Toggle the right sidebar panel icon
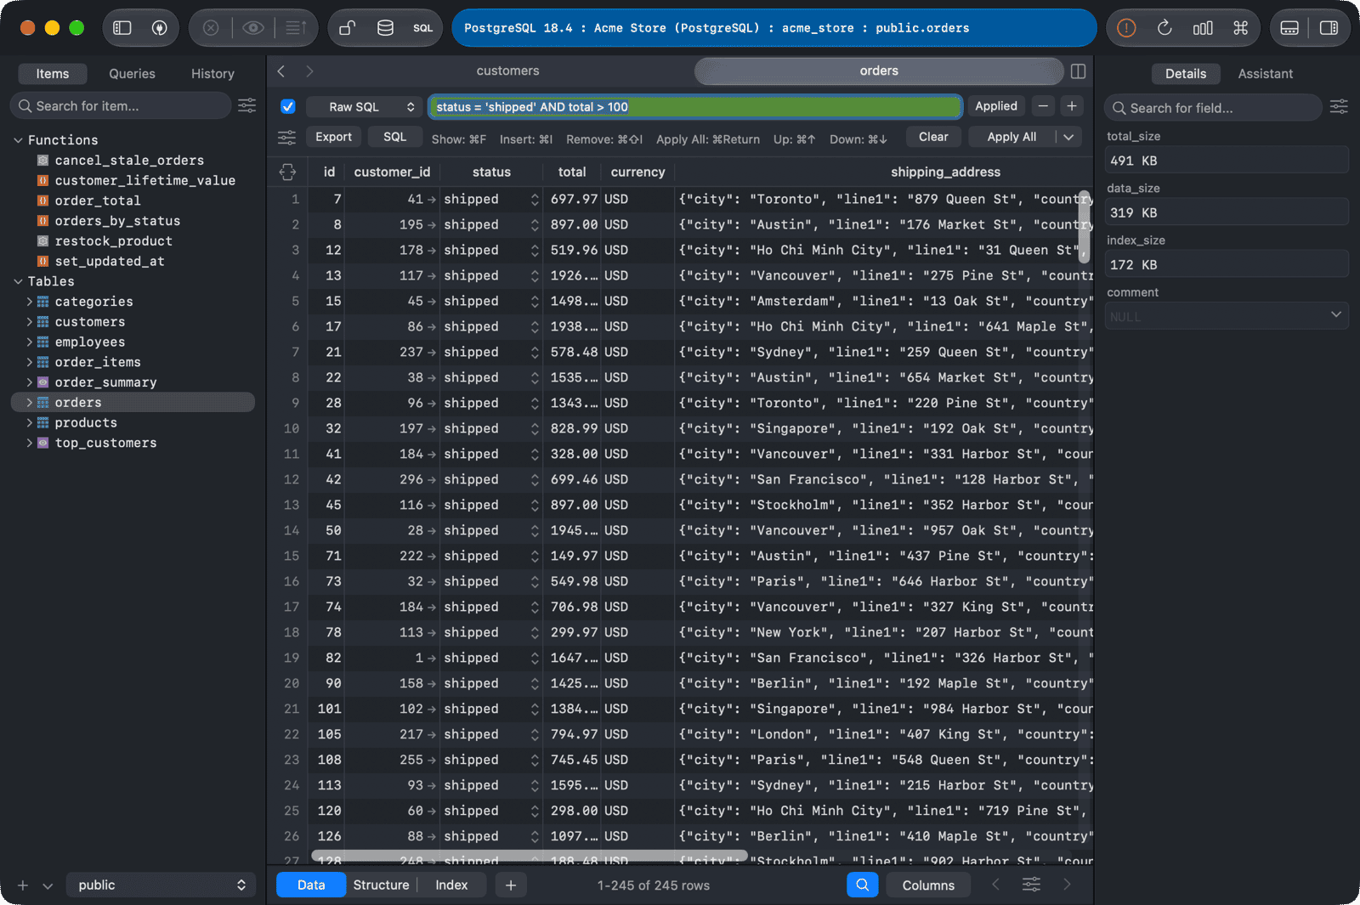This screenshot has width=1360, height=905. coord(1329,28)
